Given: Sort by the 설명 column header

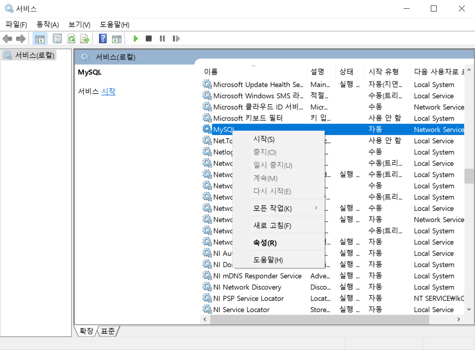Looking at the screenshot, I should [x=321, y=71].
